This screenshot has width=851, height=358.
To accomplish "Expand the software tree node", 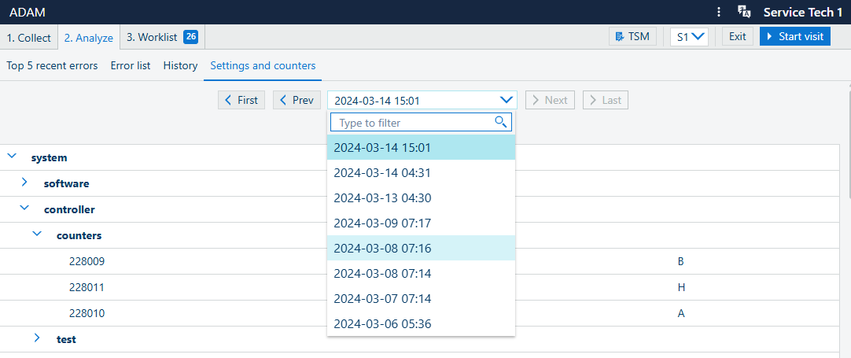I will (x=24, y=183).
